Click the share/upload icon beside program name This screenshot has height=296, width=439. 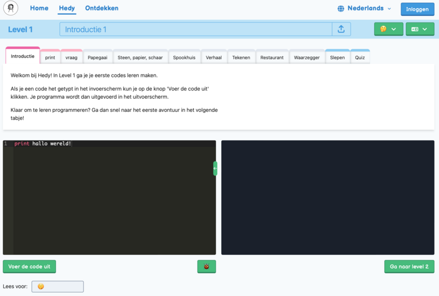coord(341,30)
